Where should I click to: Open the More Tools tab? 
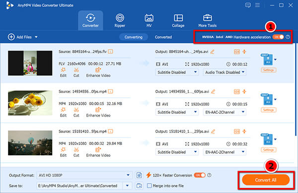point(207,20)
